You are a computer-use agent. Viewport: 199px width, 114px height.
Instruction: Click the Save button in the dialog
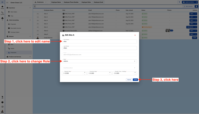pyautogui.click(x=135, y=80)
